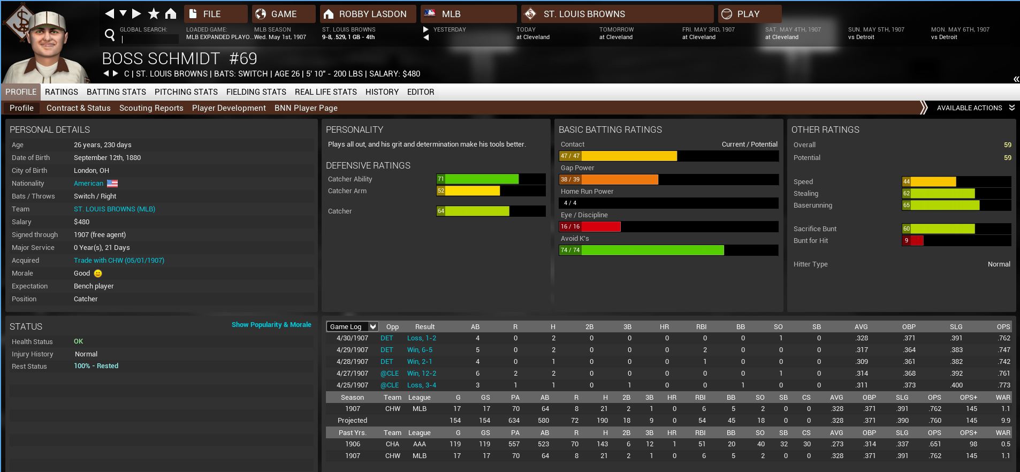This screenshot has width=1020, height=472.
Task: Click the bookmark star icon
Action: 154,13
